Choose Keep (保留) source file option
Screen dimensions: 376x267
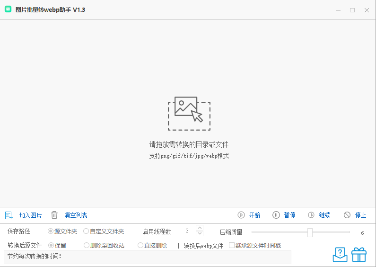51,246
